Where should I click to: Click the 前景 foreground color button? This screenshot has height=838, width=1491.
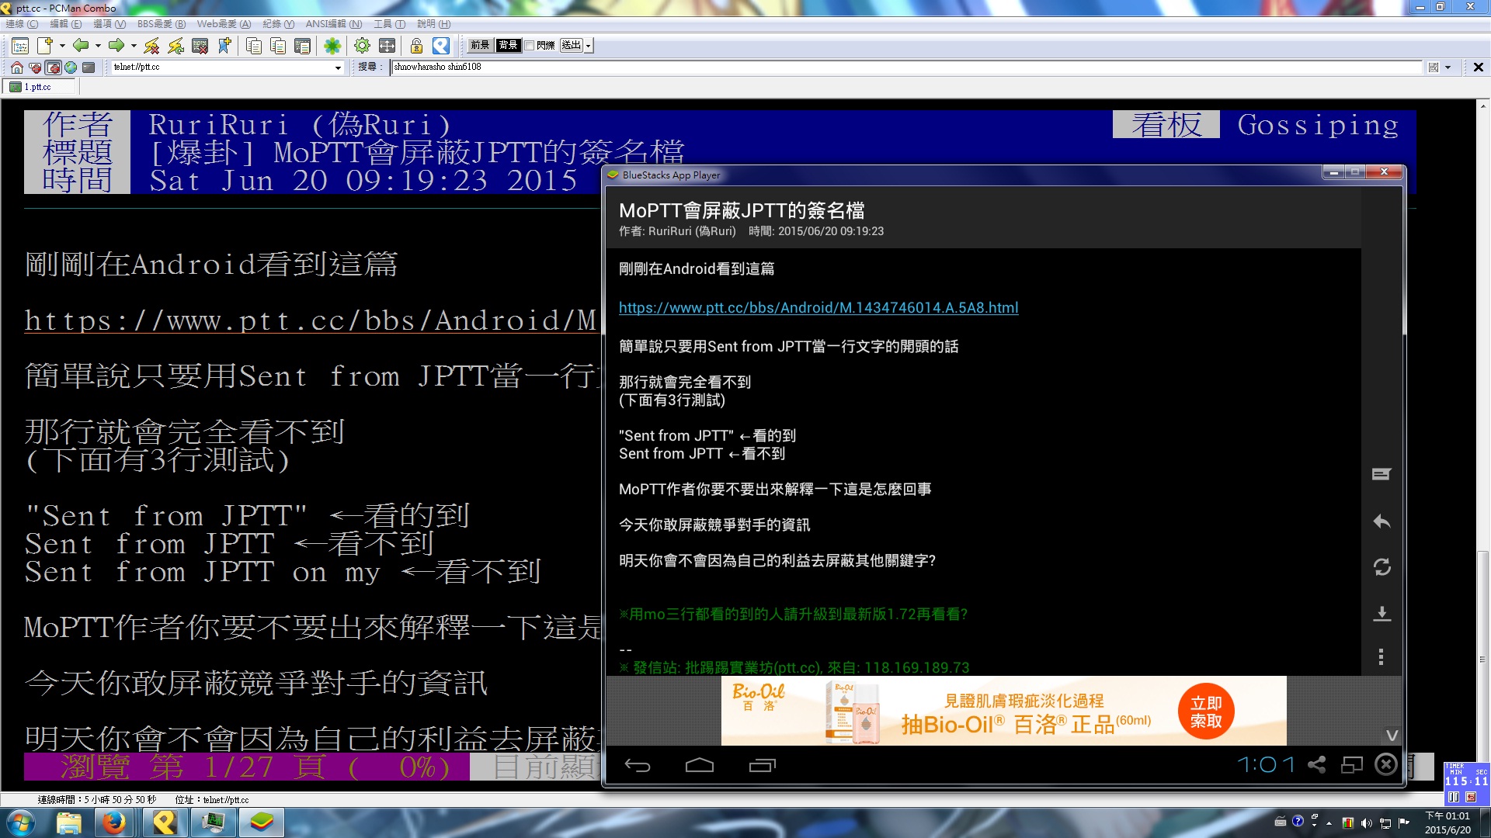click(480, 45)
